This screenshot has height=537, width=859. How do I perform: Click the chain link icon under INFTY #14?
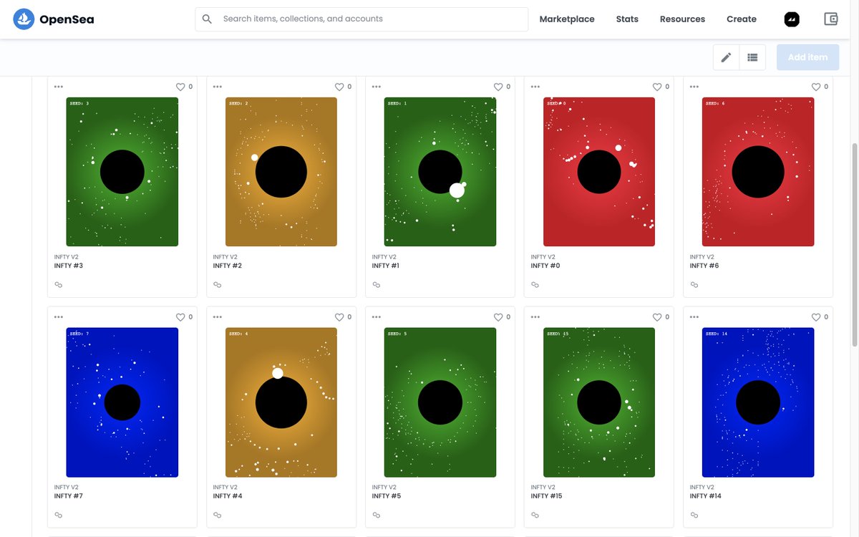pos(694,515)
